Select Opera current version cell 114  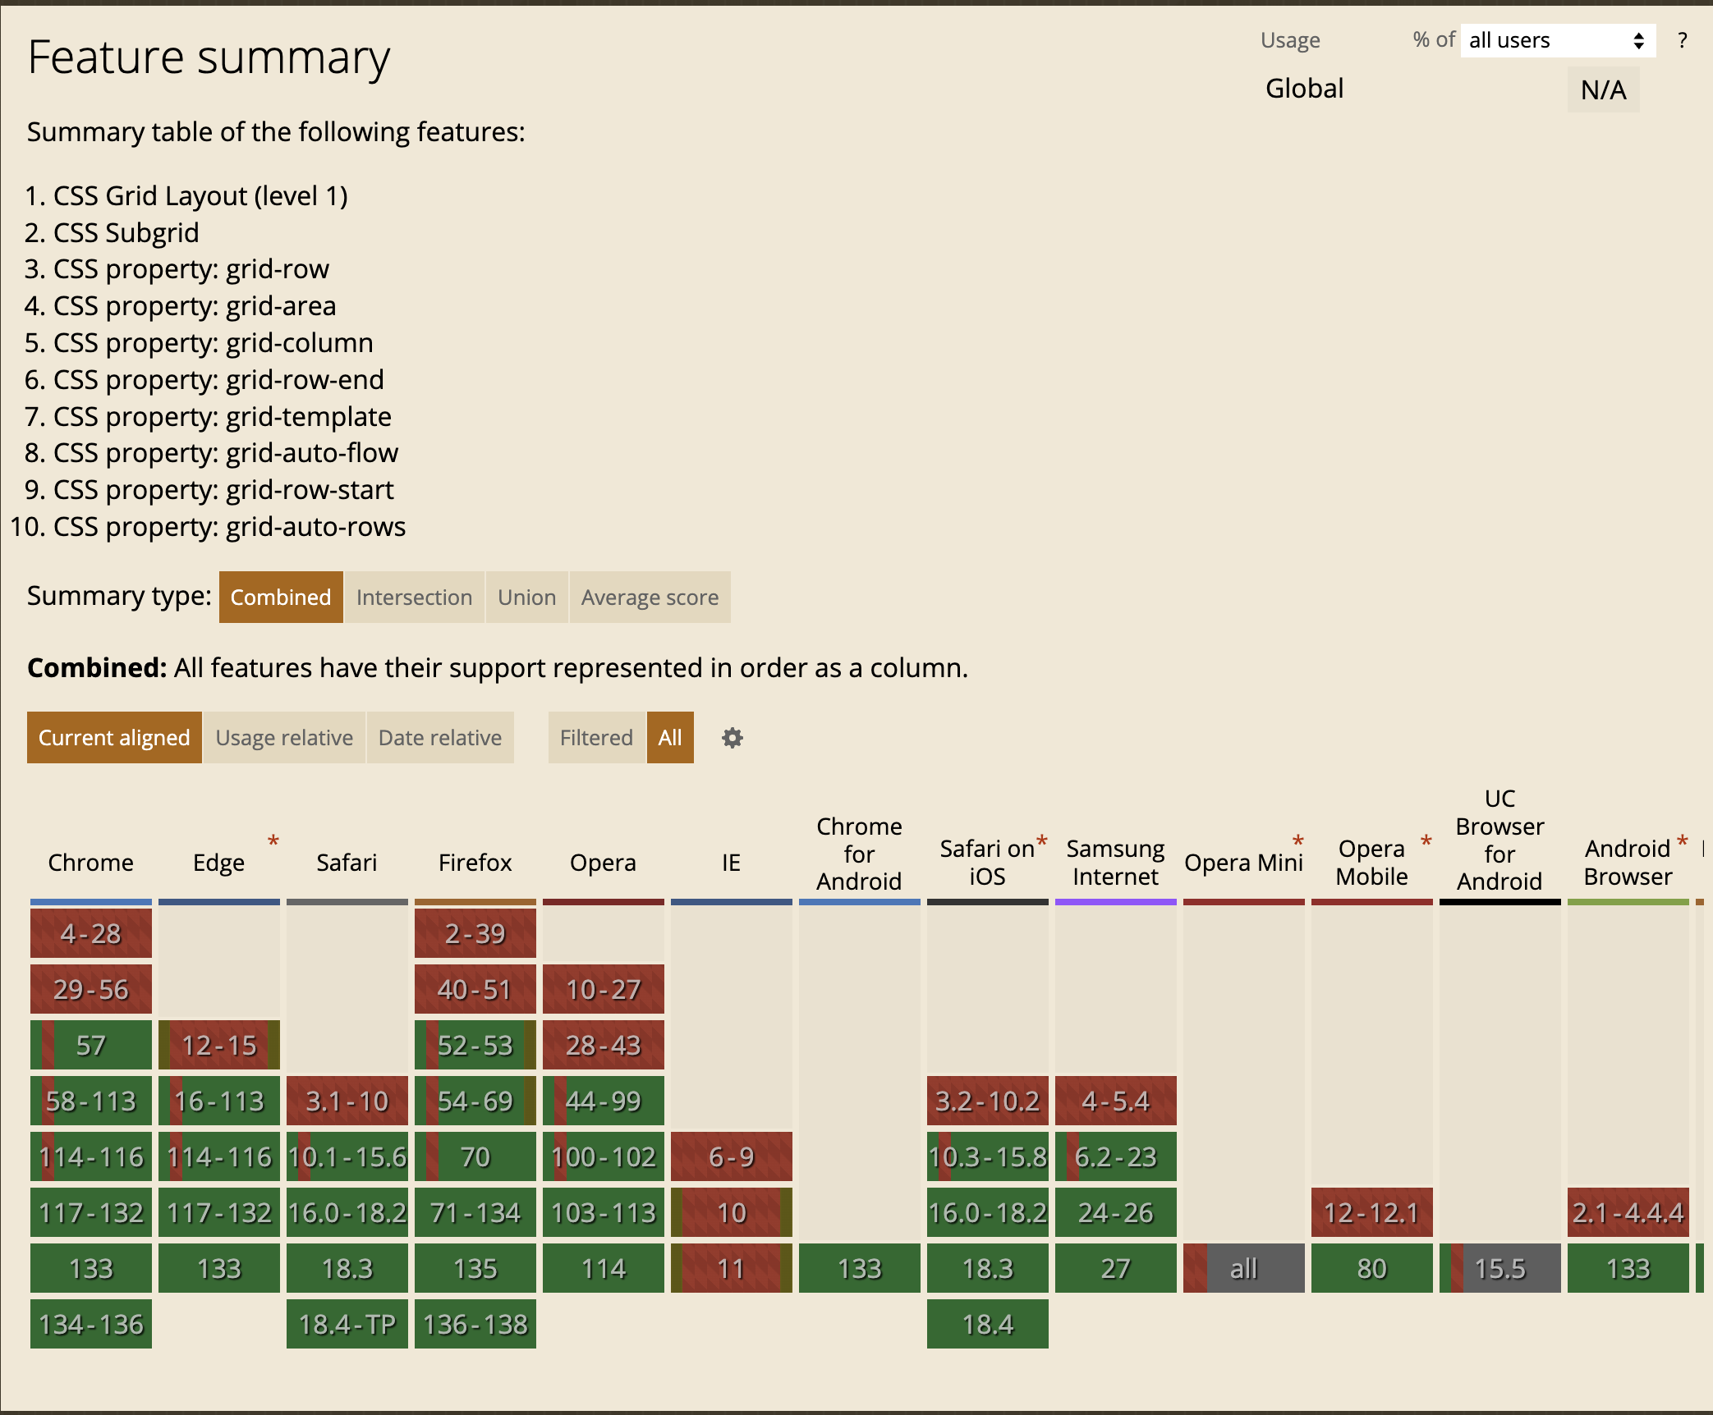(x=604, y=1268)
